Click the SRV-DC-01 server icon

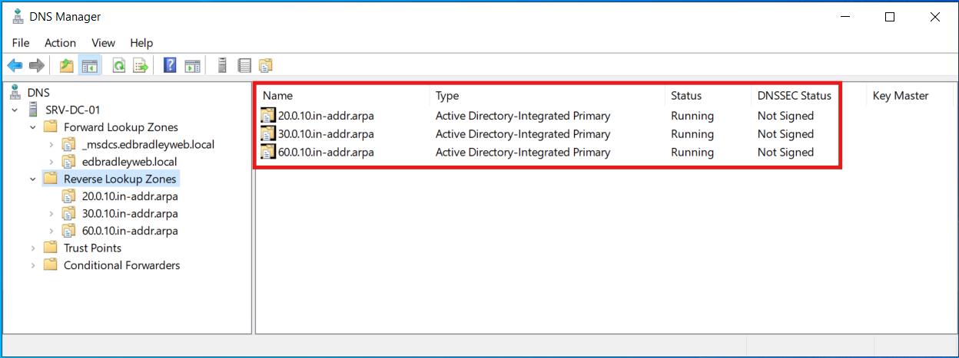point(34,110)
